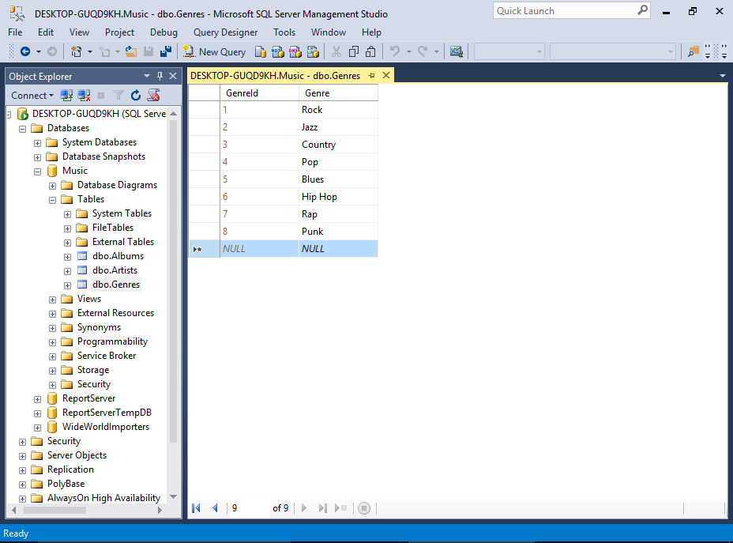Screen dimensions: 733x543
Task: Click the Open File toolbar icon
Action: pos(131,51)
